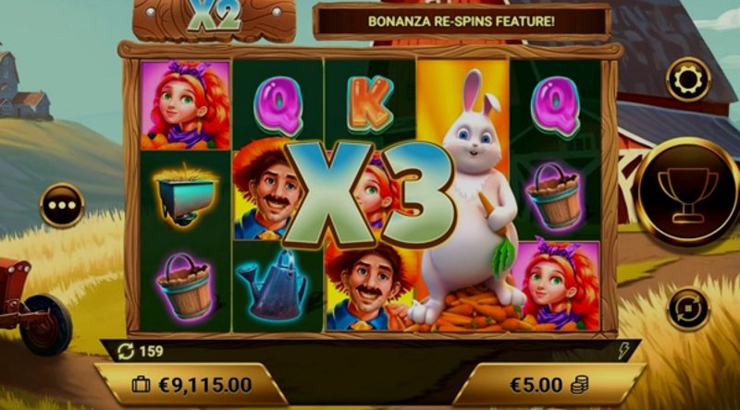
Task: Click the briefcase balance icon
Action: [141, 385]
